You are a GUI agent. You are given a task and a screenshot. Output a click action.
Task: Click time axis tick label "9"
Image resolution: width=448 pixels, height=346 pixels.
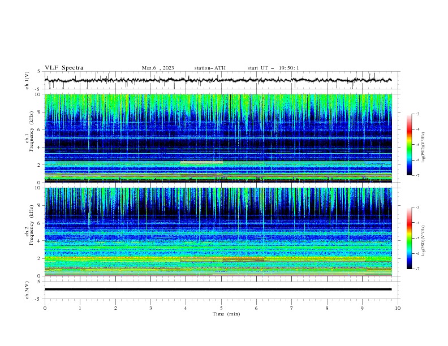pos(362,308)
